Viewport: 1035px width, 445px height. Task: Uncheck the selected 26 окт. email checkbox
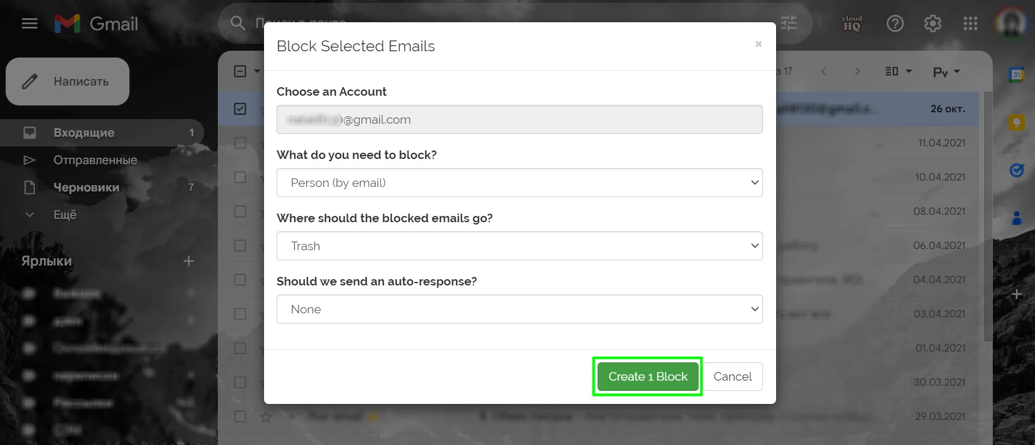pyautogui.click(x=240, y=108)
